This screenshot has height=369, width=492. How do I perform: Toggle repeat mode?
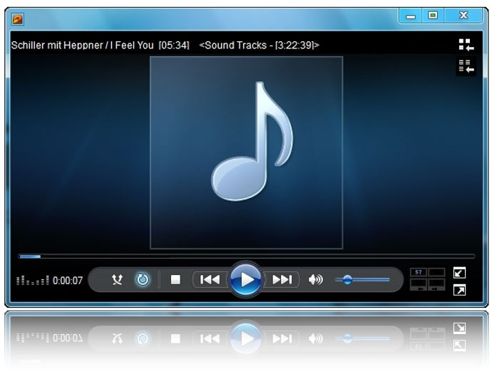[x=143, y=279]
